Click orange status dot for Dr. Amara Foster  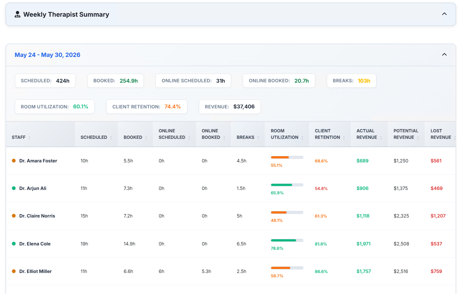click(x=14, y=161)
